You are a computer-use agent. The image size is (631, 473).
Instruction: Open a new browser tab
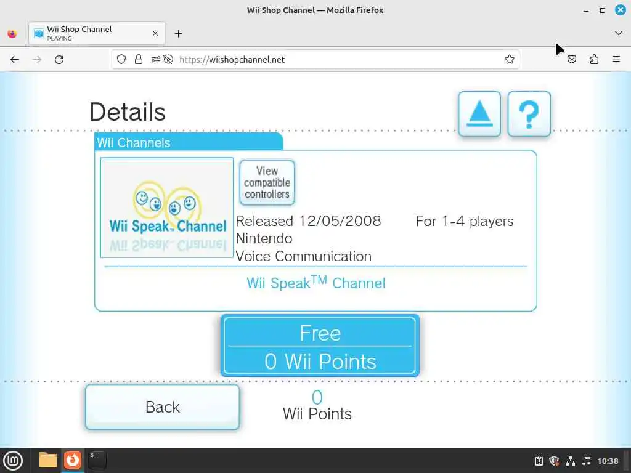178,34
